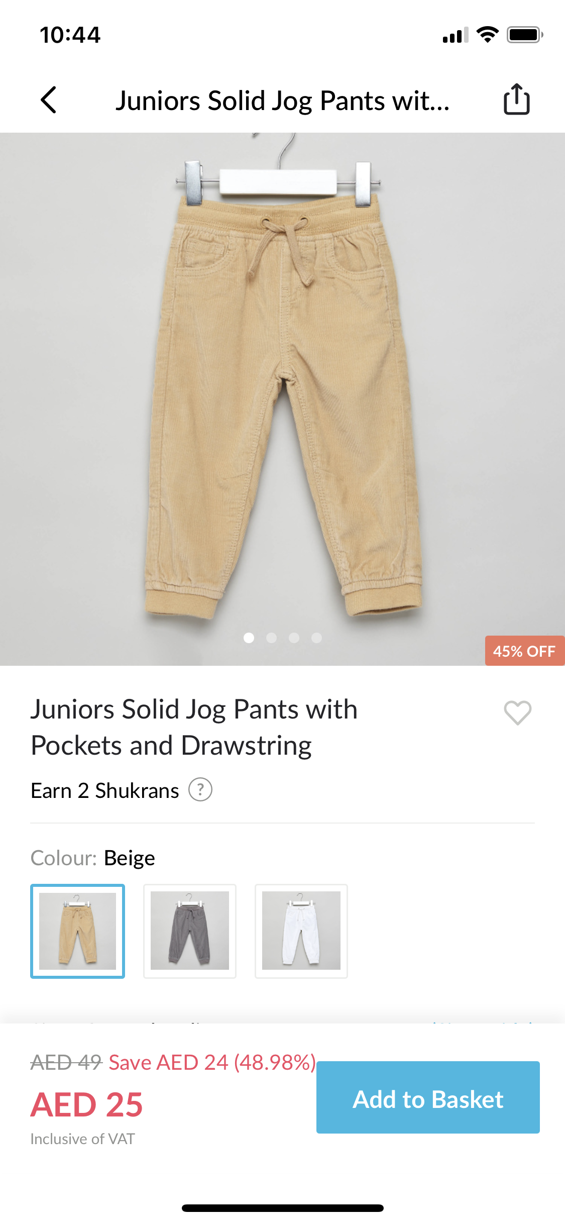This screenshot has width=565, height=1224.
Task: Add product to wishlist with heart icon
Action: click(x=517, y=712)
